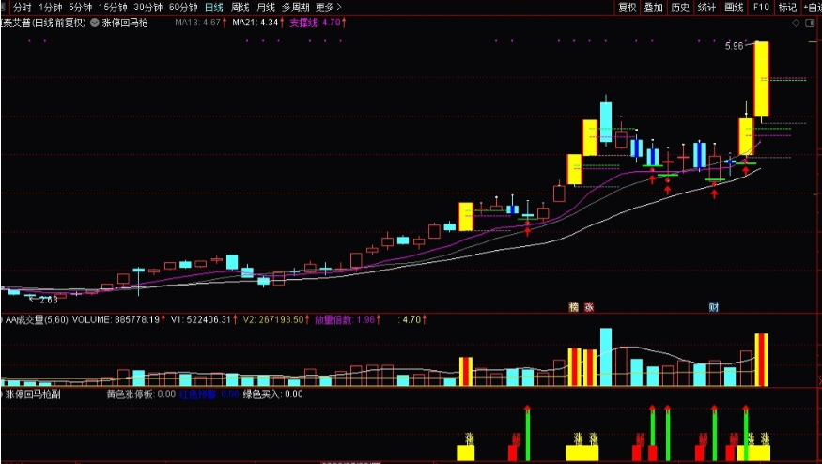Click the 涨 marker below the chart
This screenshot has width=822, height=464.
tap(589, 307)
